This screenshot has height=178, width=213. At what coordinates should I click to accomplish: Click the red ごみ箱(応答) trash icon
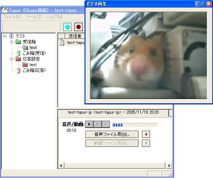[19, 70]
